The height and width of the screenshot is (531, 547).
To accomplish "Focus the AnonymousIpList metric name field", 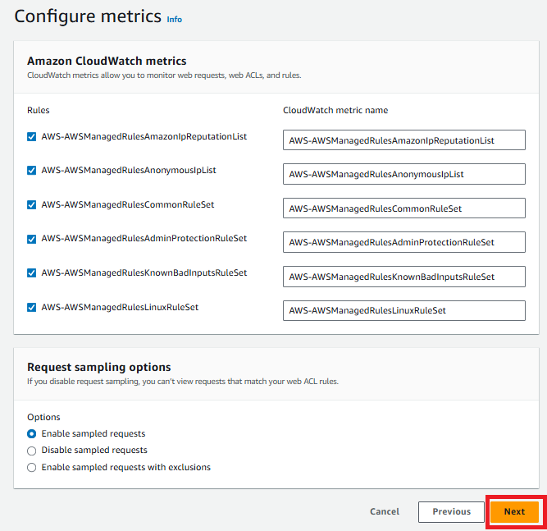I will click(x=404, y=174).
